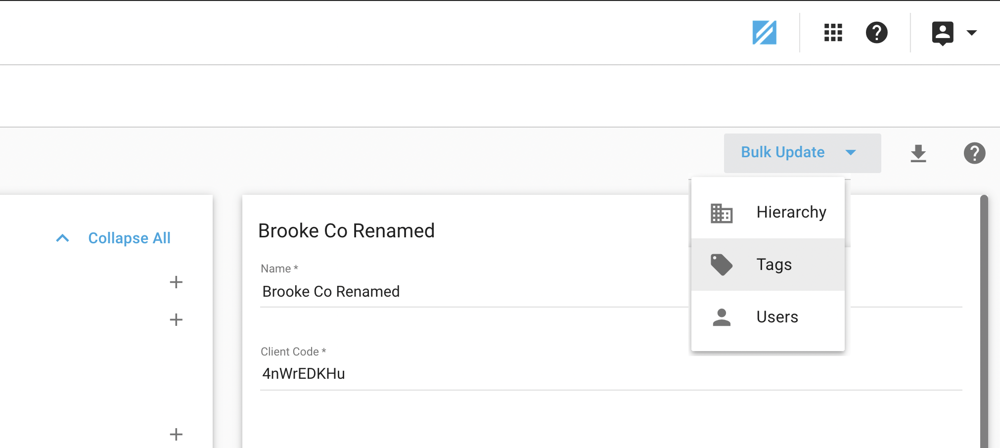Open the account dropdown caret
The width and height of the screenshot is (1000, 448).
click(972, 33)
